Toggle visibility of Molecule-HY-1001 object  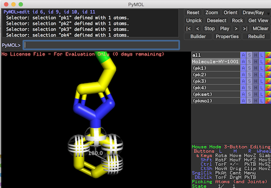pyautogui.click(x=216, y=62)
